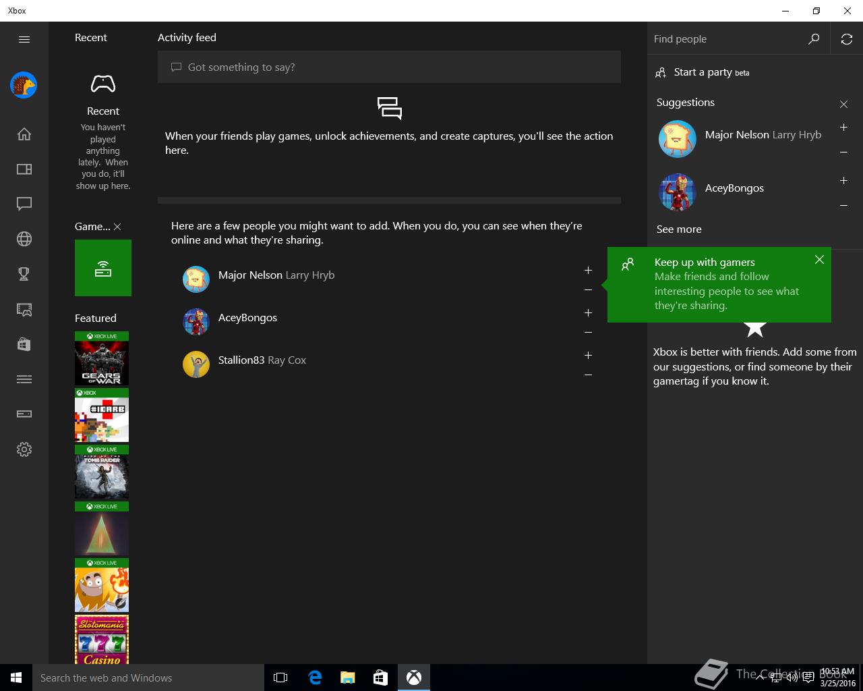Viewport: 863px width, 691px height.
Task: Remove Major Nelson from sidebar Suggestions
Action: point(843,152)
